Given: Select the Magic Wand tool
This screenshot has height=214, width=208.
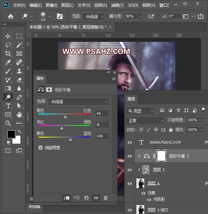Looking at the screenshot, I should click(x=19, y=45).
